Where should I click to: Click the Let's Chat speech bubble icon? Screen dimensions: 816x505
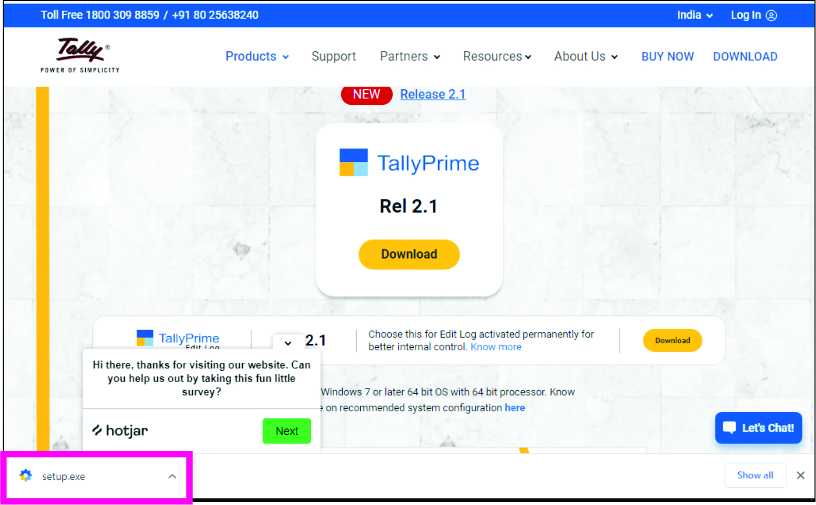click(729, 428)
